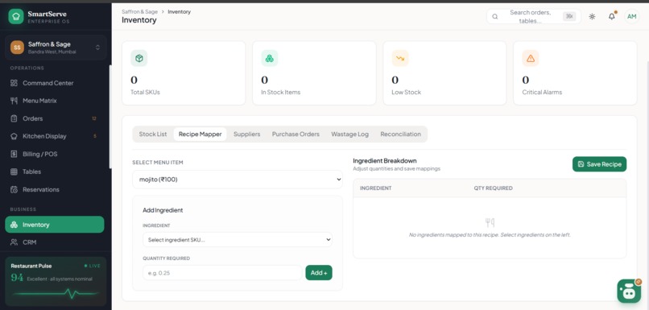Click the In Stock Items label
This screenshot has height=310, width=649.
click(x=281, y=93)
